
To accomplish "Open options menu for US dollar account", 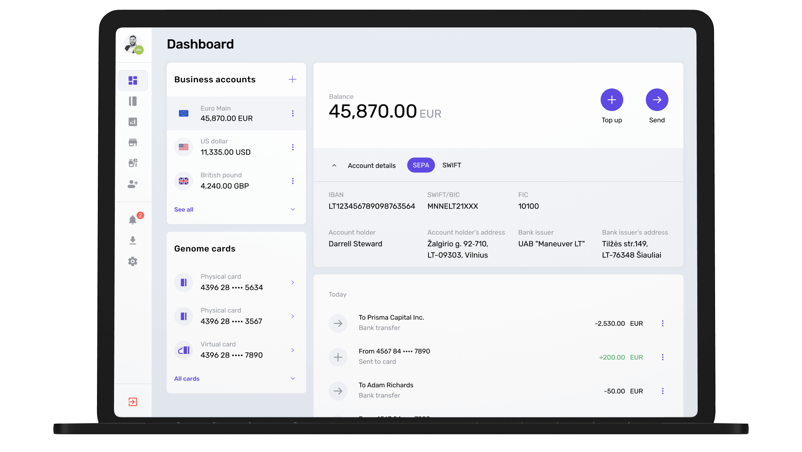I will pyautogui.click(x=293, y=147).
